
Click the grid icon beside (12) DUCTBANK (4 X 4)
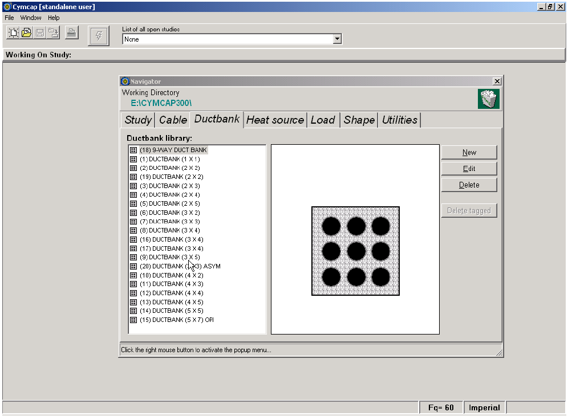coord(133,293)
